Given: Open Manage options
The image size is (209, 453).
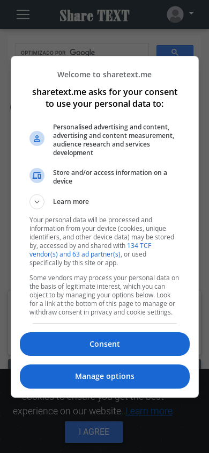Looking at the screenshot, I should (x=104, y=376).
